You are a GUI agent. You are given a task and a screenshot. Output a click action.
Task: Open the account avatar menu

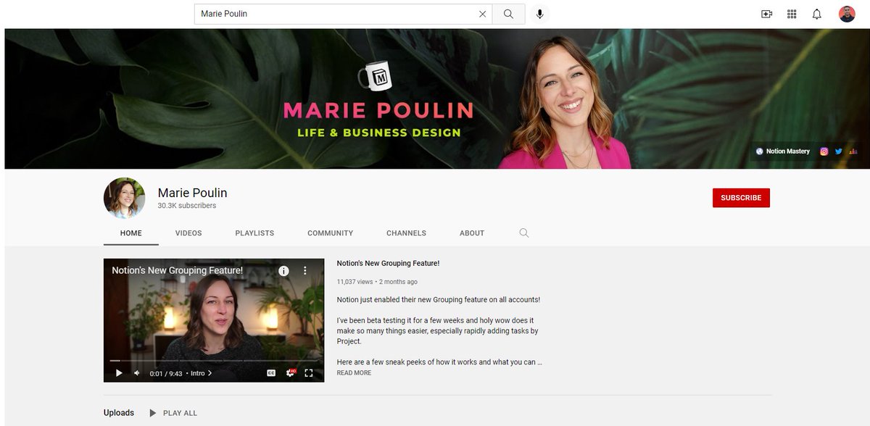847,14
